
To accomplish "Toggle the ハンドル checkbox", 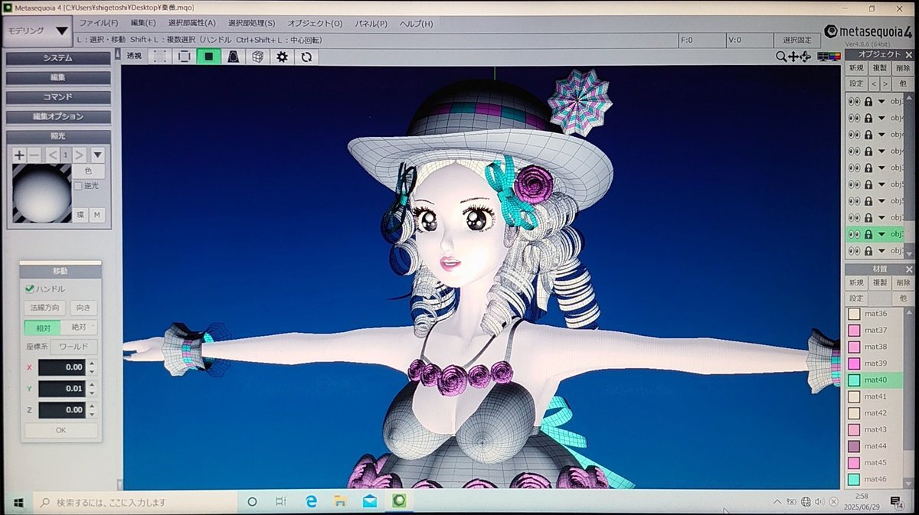I will [30, 289].
